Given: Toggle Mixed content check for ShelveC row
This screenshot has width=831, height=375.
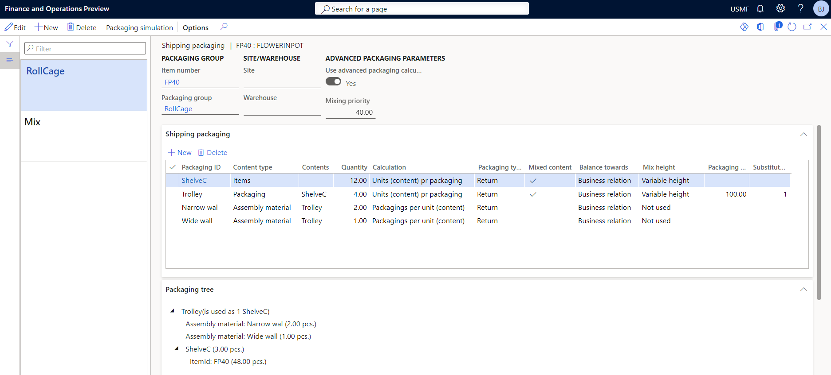Looking at the screenshot, I should coord(533,181).
